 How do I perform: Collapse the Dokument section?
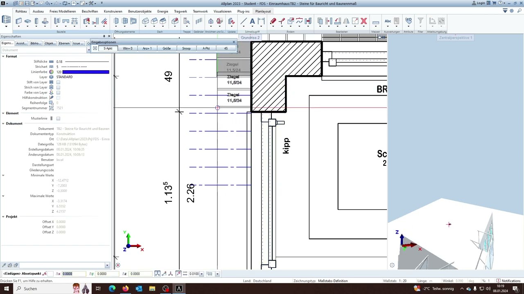point(3,123)
